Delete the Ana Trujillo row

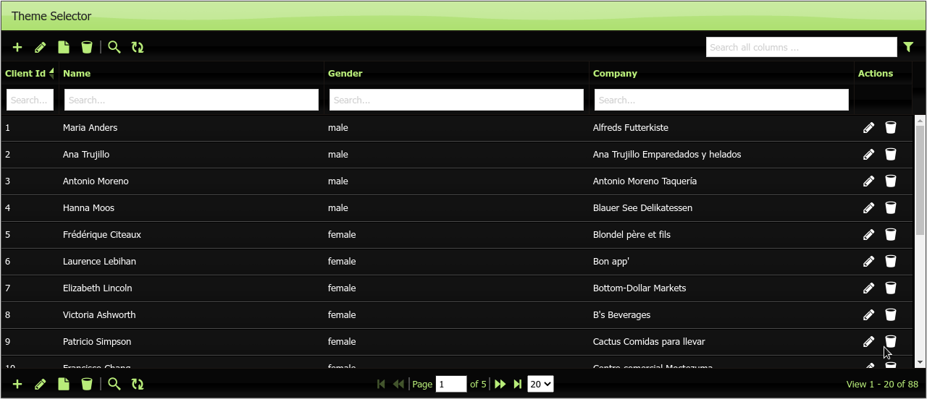click(891, 155)
